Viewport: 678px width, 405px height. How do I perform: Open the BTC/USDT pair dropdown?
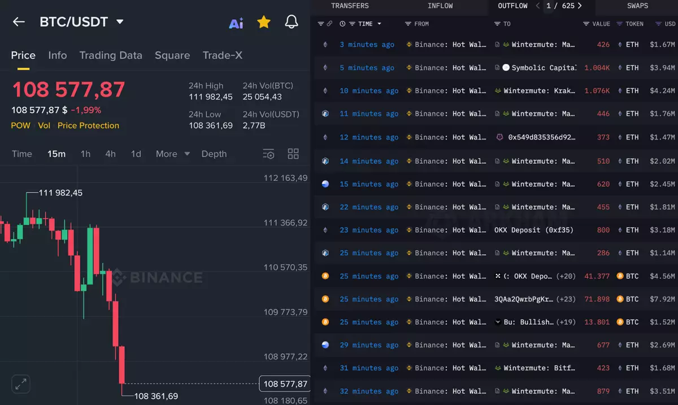pos(120,22)
